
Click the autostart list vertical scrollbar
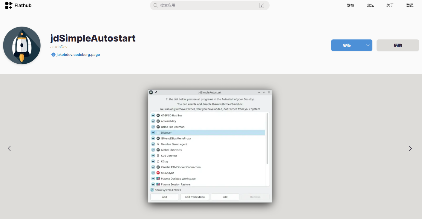267,139
